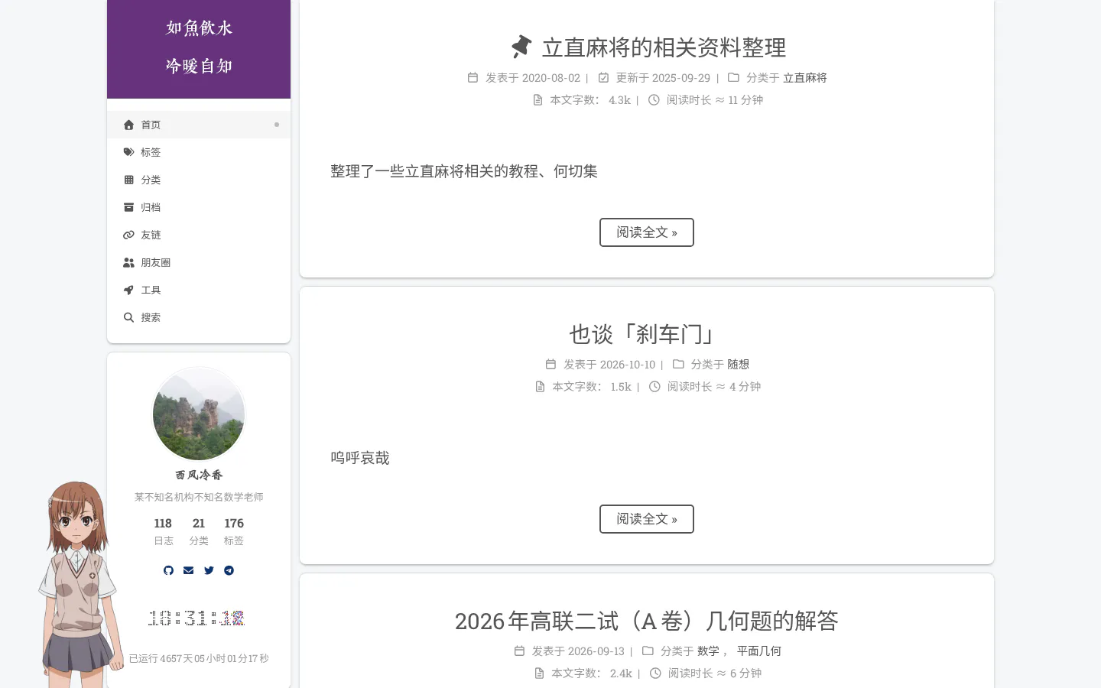Screen dimensions: 1101x688
Task: Open the GitHub profile icon
Action: coord(168,570)
